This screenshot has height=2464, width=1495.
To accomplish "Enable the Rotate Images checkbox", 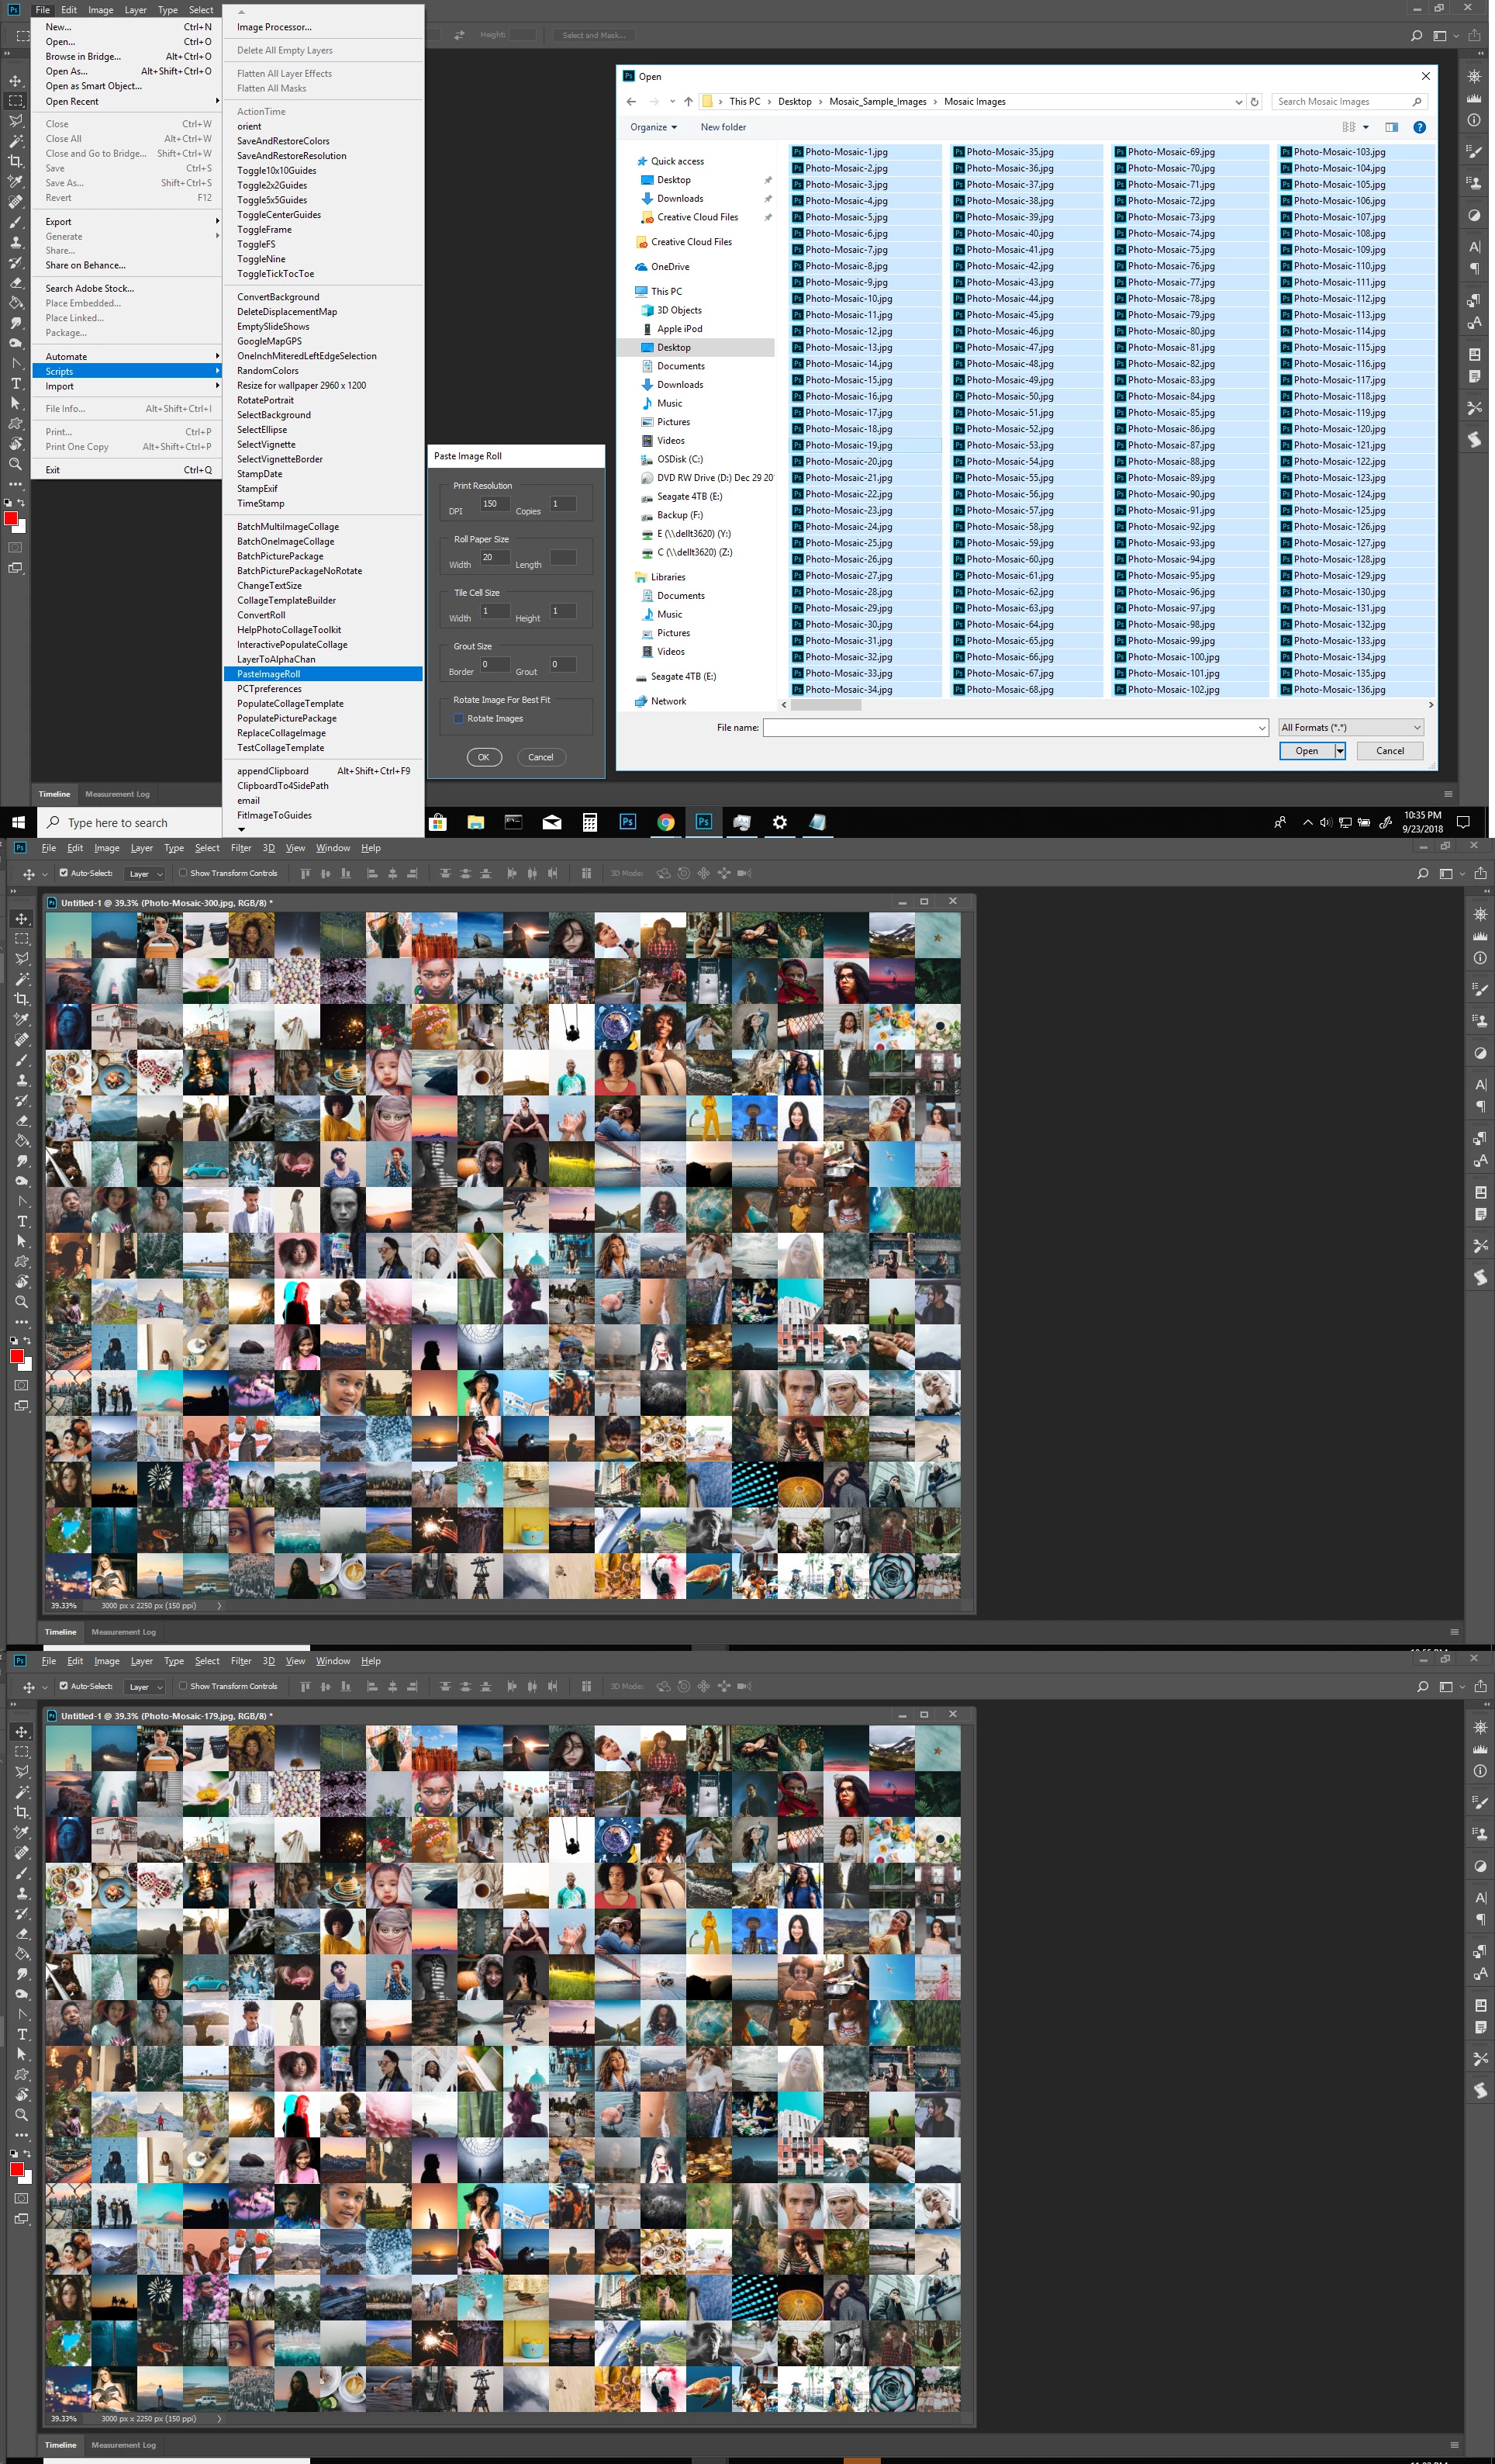I will tap(459, 718).
